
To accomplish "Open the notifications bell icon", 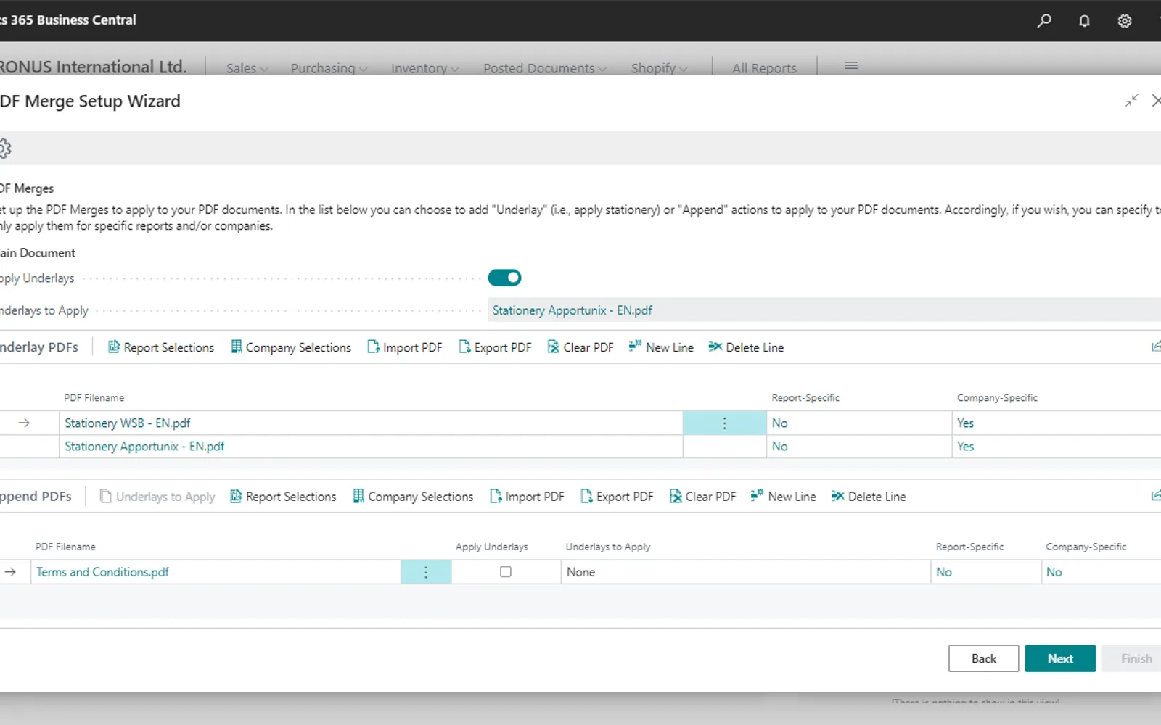I will [1084, 20].
